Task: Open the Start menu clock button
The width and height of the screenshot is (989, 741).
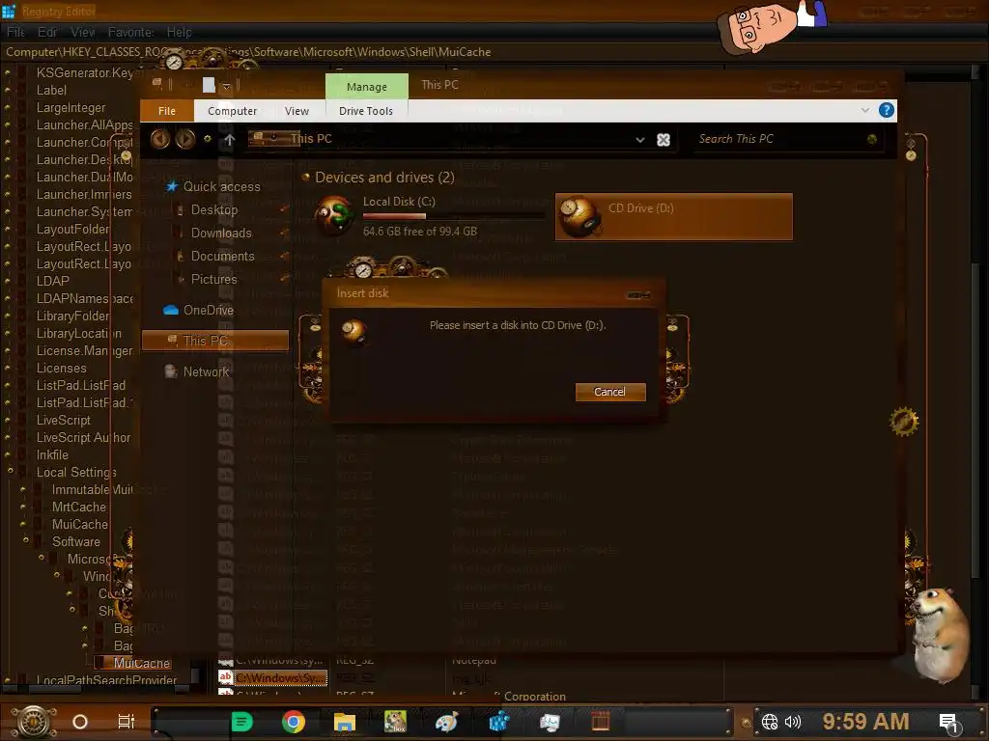Action: (33, 722)
